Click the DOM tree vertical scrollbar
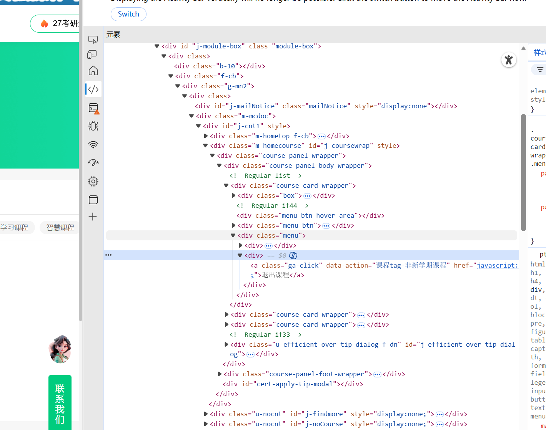This screenshot has width=546, height=430. click(x=523, y=172)
